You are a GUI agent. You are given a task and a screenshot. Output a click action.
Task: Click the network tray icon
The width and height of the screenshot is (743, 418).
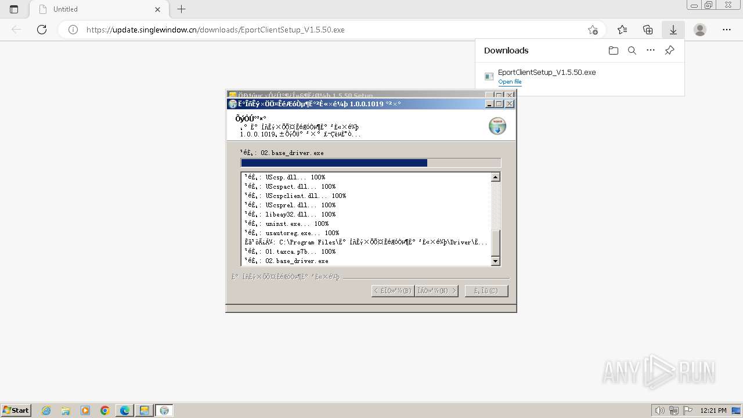click(674, 410)
